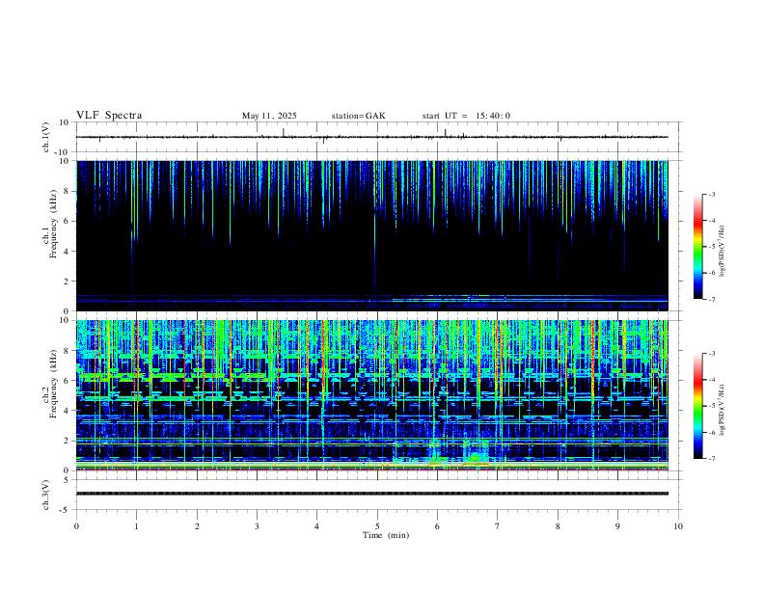
Task: Click the ch.1 "Frequency (kHz)" axis label
Action: pos(54,224)
